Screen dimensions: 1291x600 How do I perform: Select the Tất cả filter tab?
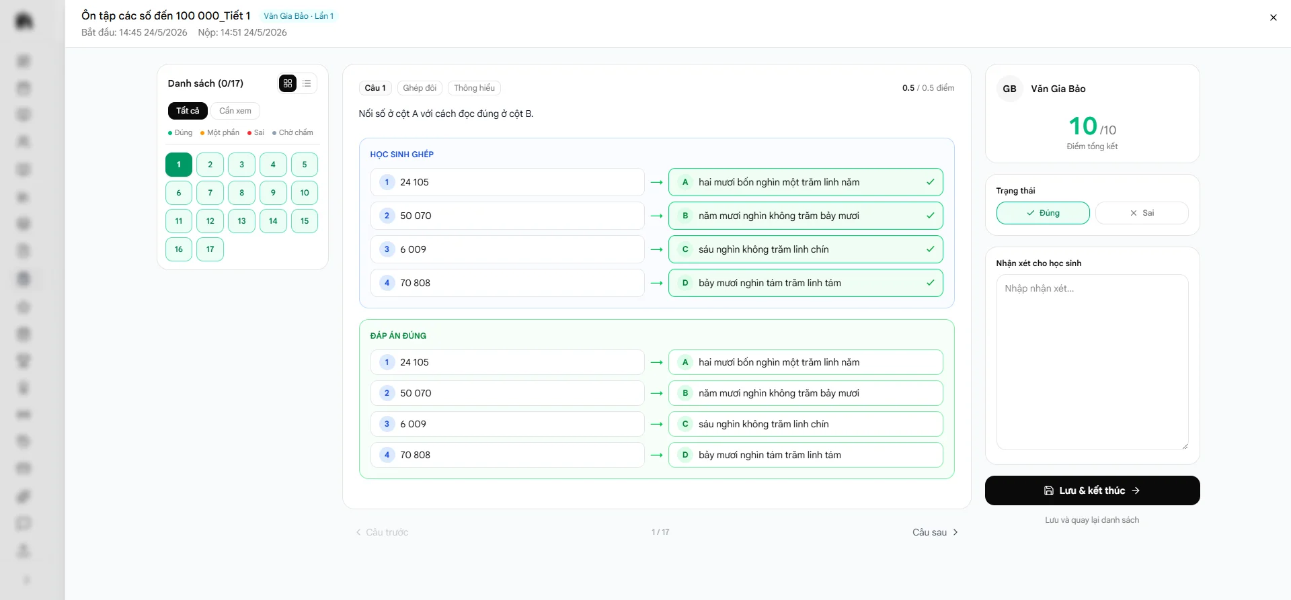[188, 111]
